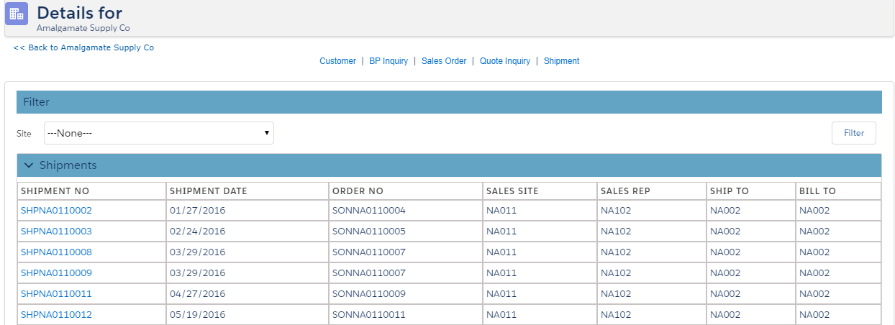The image size is (895, 325).
Task: Collapse the Shipments section chevron
Action: pyautogui.click(x=29, y=165)
